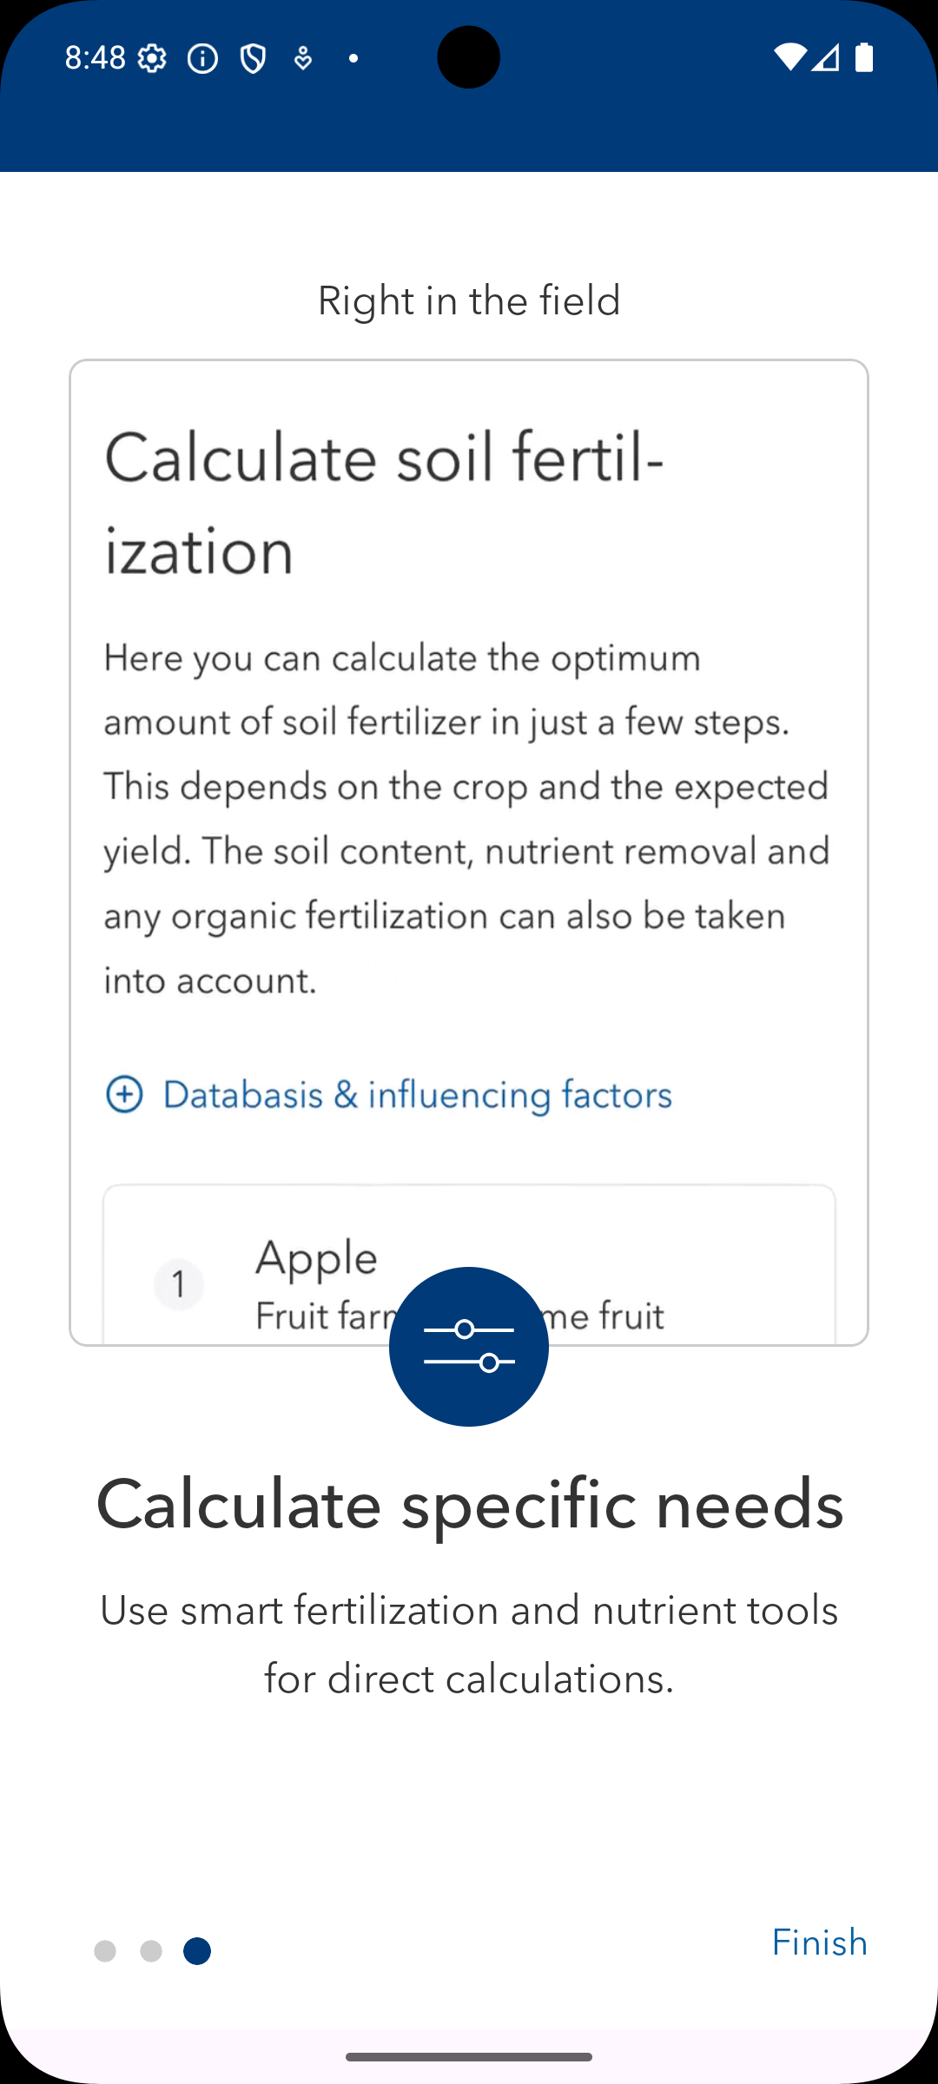
Task: Tap the Right in the field title
Action: [x=469, y=300]
